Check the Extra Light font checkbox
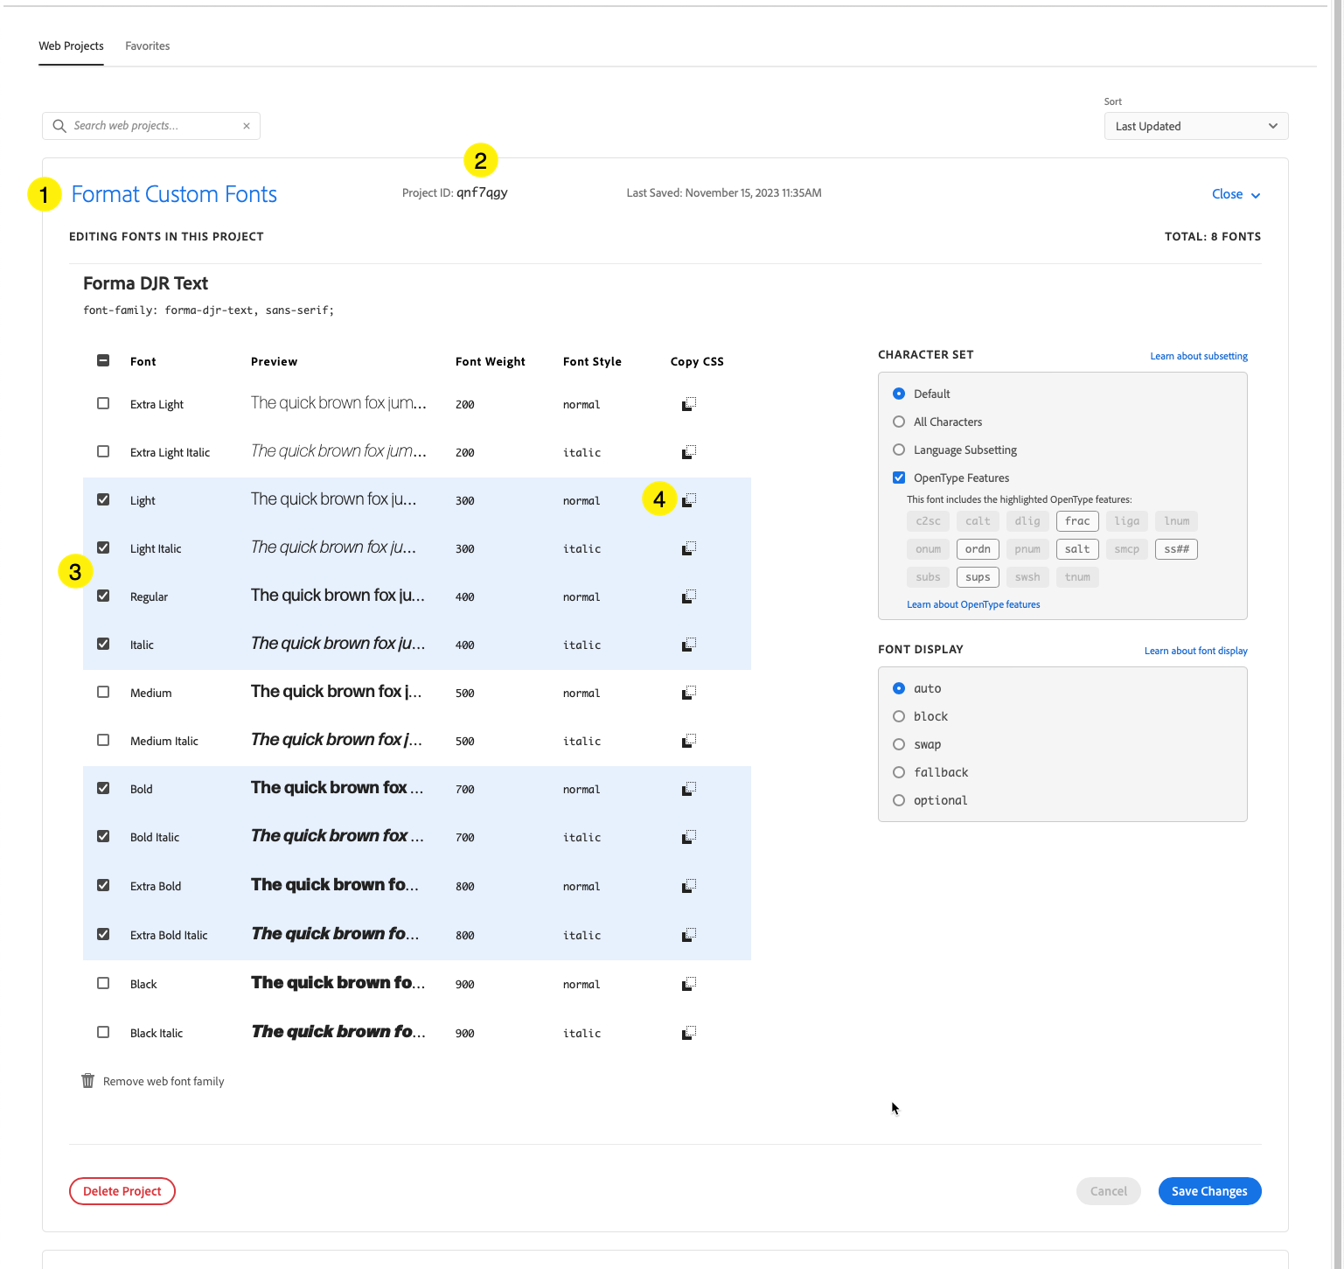This screenshot has height=1269, width=1344. click(x=103, y=403)
